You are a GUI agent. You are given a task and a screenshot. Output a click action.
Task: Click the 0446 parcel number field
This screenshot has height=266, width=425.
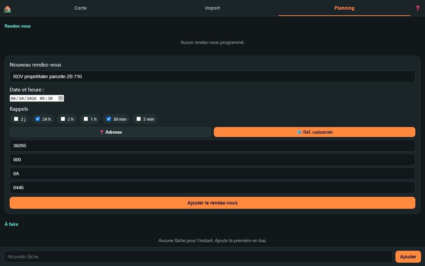pos(212,188)
